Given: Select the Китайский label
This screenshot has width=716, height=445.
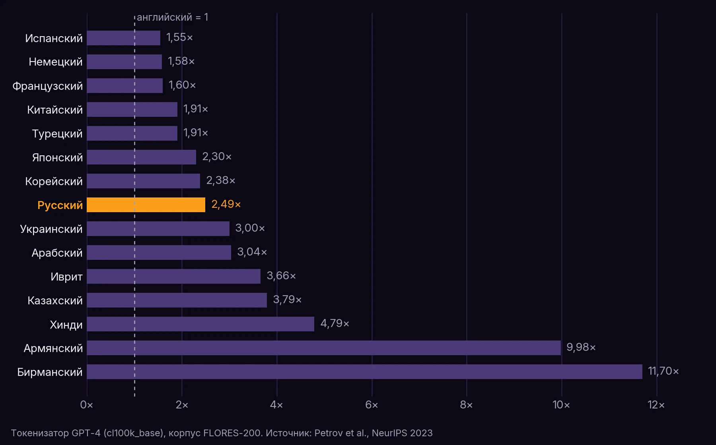Looking at the screenshot, I should coord(55,110).
